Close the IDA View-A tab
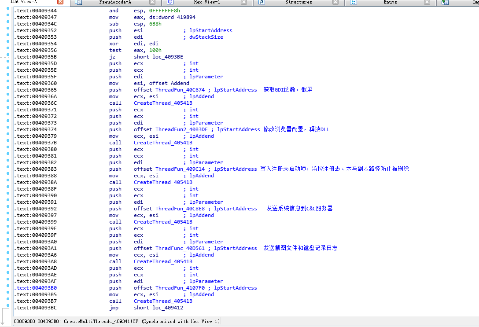 click(60, 2)
